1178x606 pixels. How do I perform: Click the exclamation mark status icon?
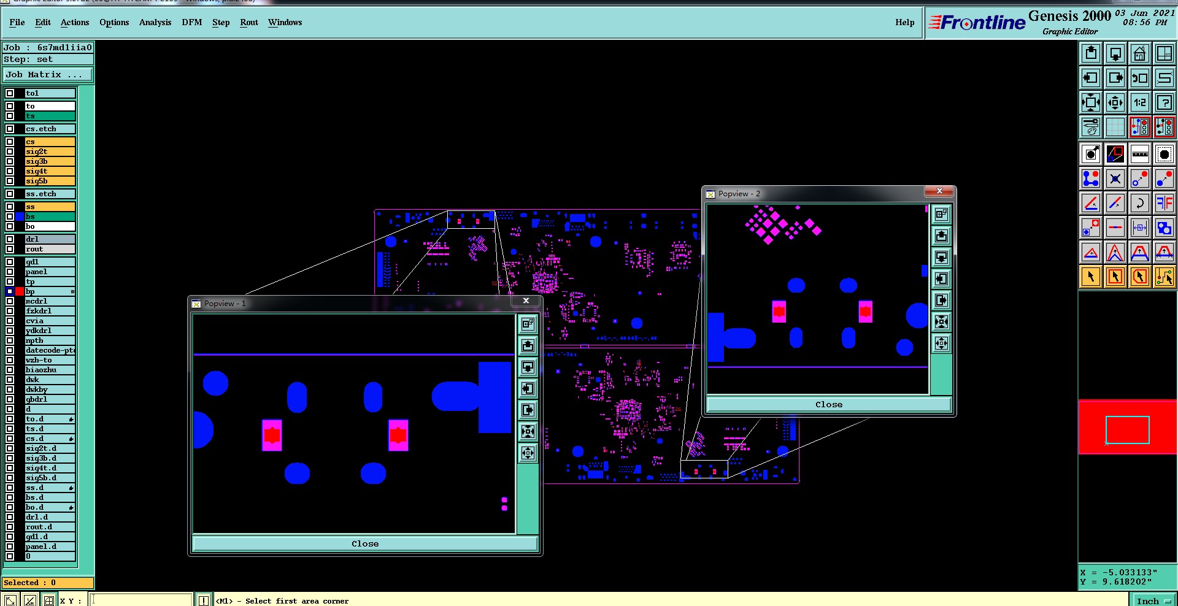[x=204, y=600]
